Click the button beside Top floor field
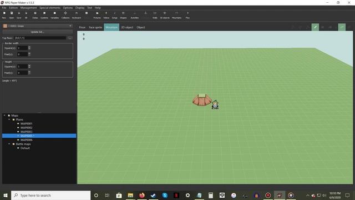This screenshot has width=355, height=200. [x=70, y=38]
